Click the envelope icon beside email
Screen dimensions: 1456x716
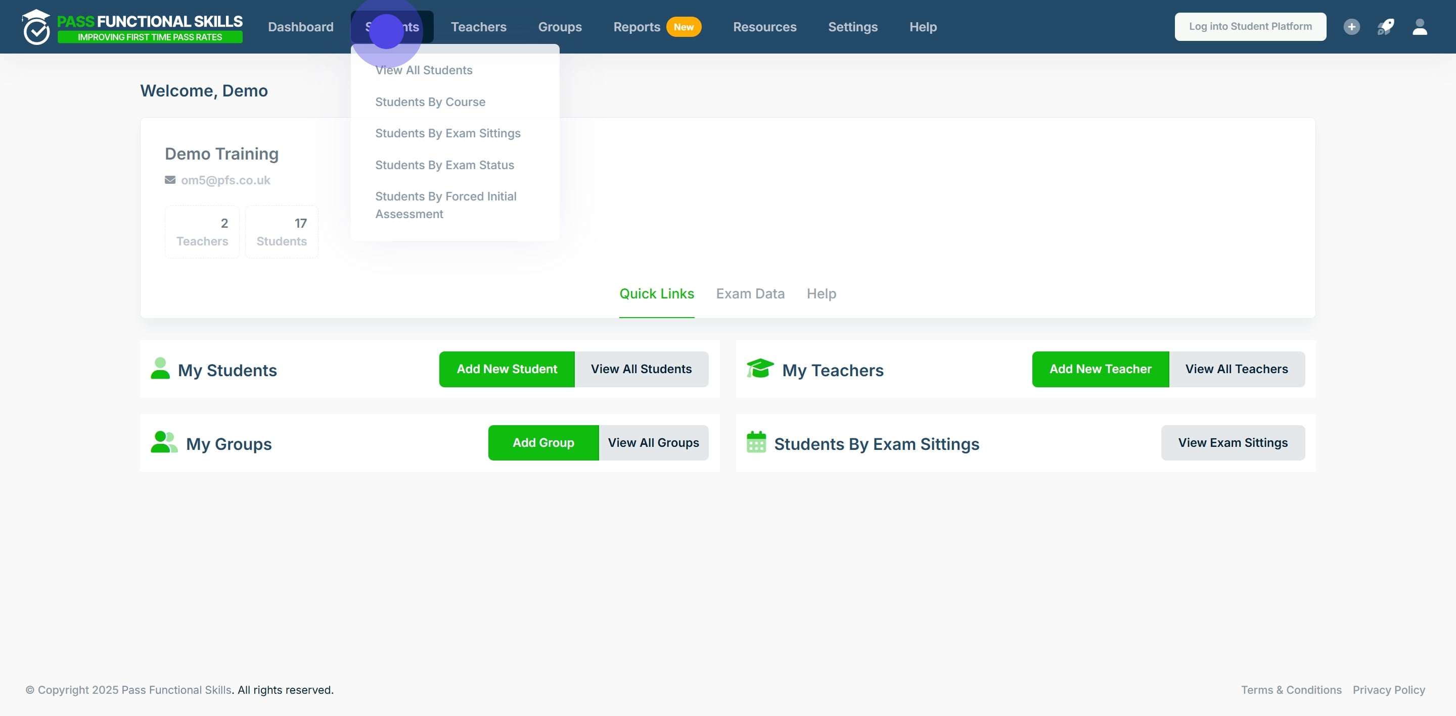point(169,180)
